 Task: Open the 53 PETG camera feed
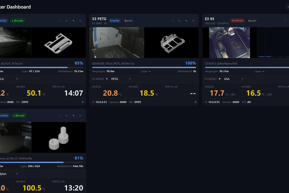117,42
